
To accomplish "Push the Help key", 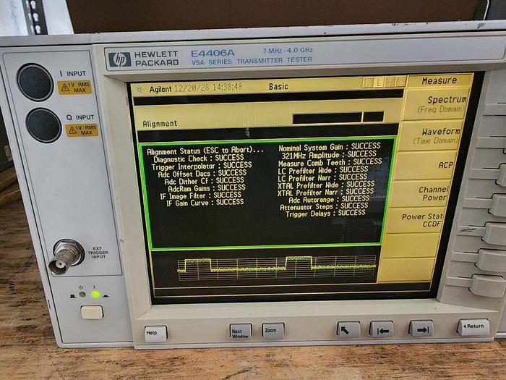I will pos(155,333).
